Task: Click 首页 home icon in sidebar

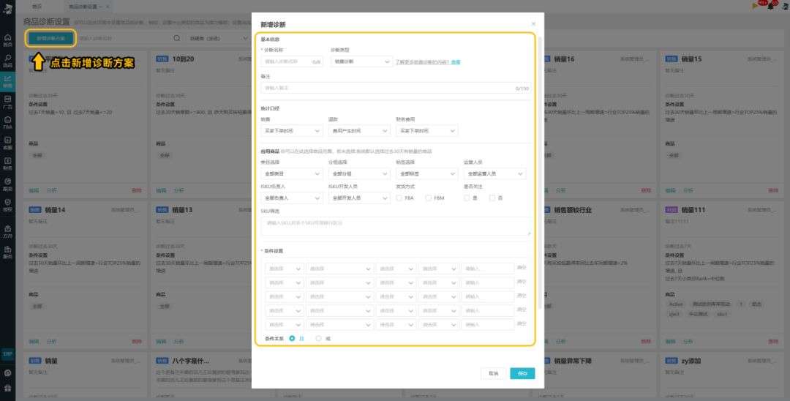Action: 7,39
